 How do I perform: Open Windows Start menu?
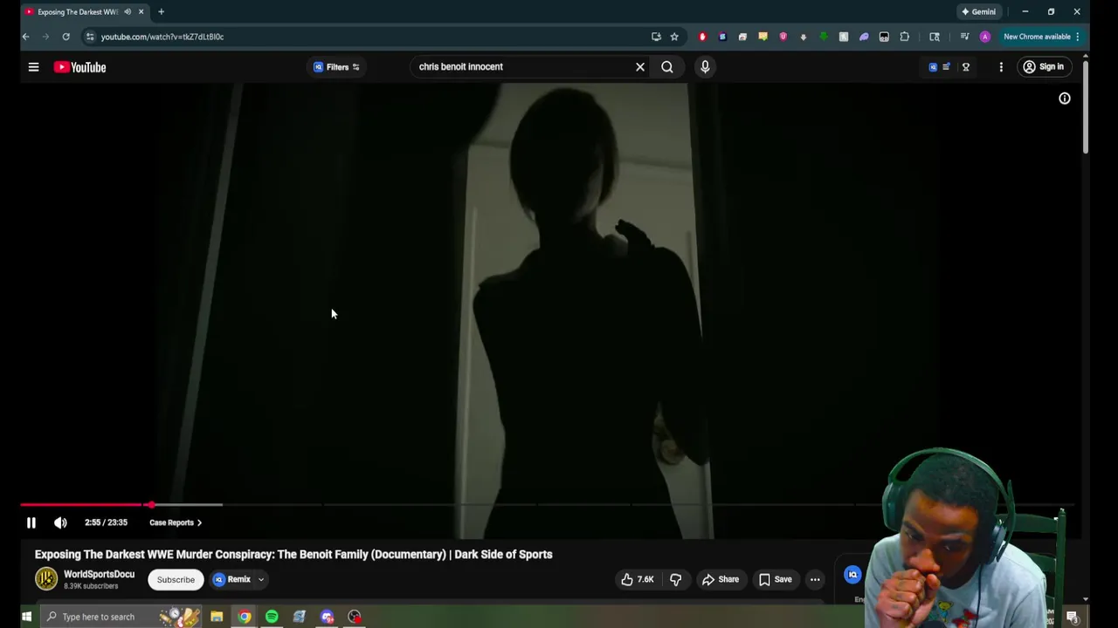pos(26,617)
